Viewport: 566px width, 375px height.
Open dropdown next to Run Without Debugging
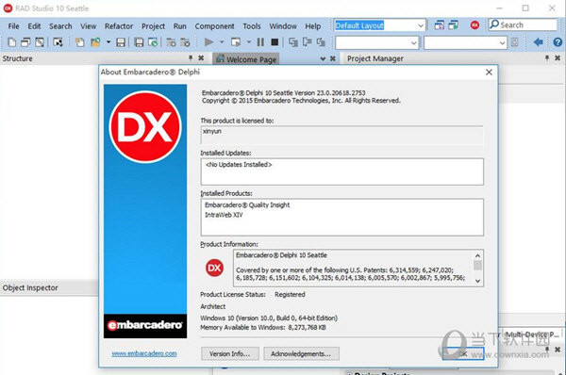coord(249,42)
